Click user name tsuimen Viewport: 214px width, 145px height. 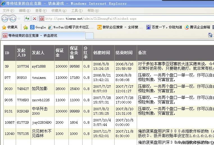click(39, 78)
